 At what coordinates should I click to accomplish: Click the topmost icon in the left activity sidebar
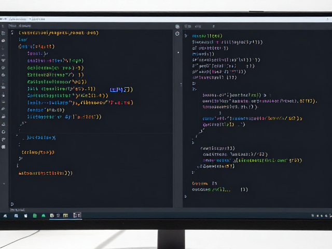pos(3,26)
